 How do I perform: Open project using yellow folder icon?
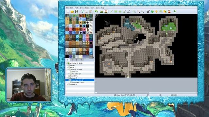pyautogui.click(x=72, y=12)
